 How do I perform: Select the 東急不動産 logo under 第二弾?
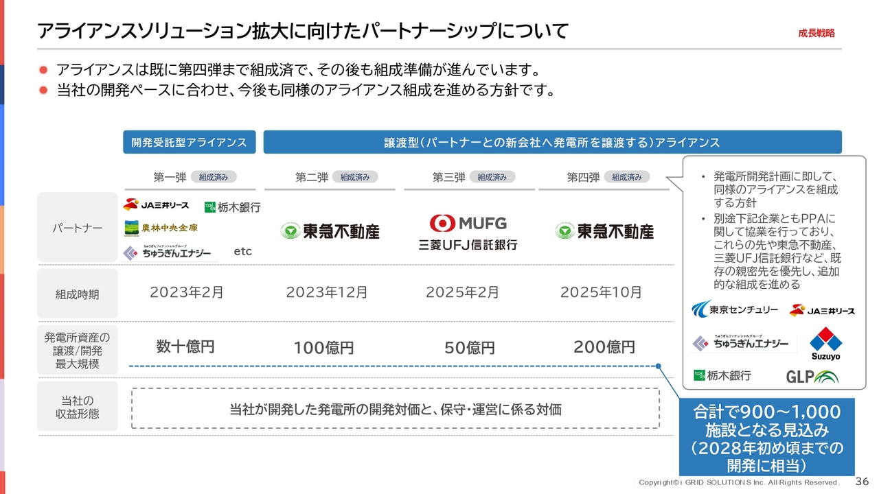tap(330, 231)
